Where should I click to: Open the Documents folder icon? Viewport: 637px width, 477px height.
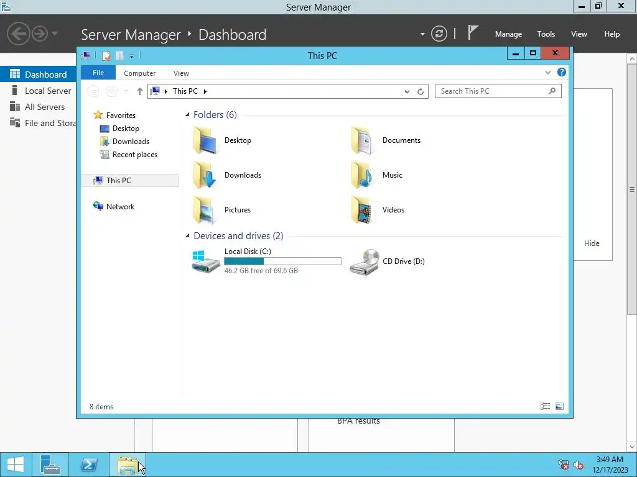362,140
